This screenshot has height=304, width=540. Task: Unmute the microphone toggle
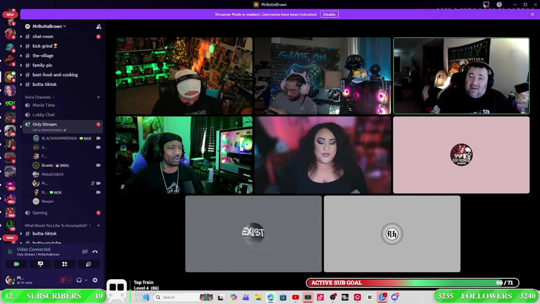pyautogui.click(x=63, y=280)
